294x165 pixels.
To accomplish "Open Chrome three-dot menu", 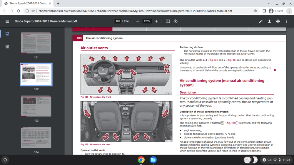I will click(289, 11).
